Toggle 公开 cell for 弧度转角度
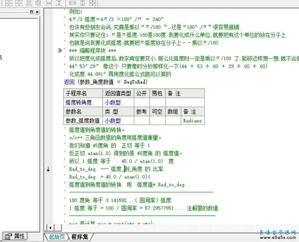This screenshot has width=299, height=242. tap(142, 102)
